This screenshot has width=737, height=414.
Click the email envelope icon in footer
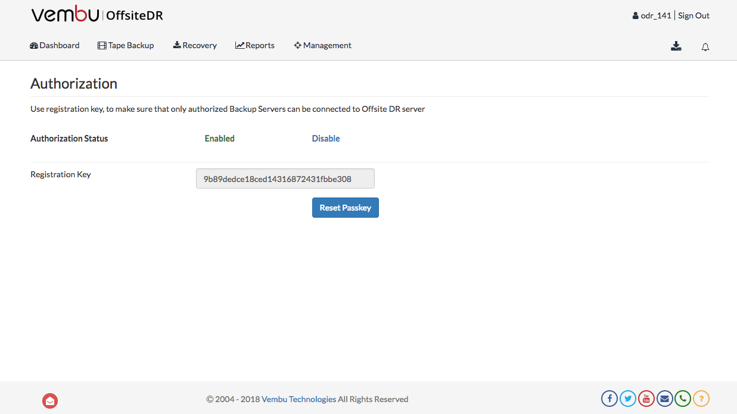pyautogui.click(x=665, y=399)
